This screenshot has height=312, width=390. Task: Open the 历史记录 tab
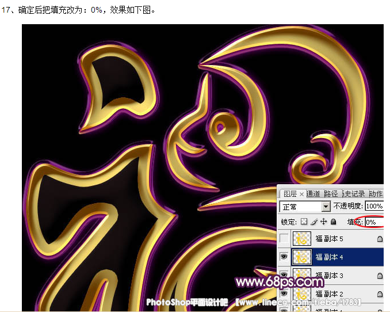click(354, 194)
